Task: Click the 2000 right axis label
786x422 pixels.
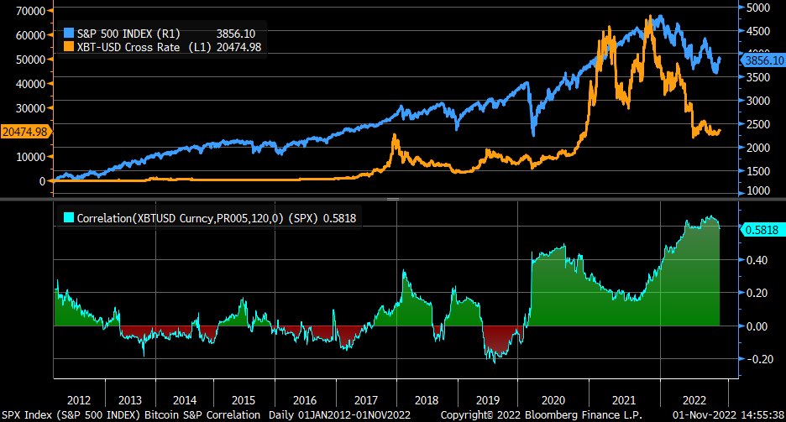Action: click(x=758, y=148)
